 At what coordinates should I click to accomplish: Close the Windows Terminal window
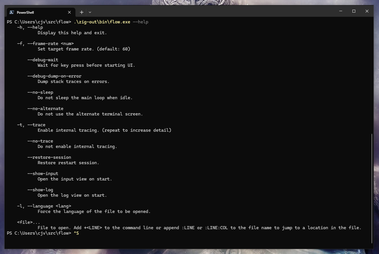[x=367, y=11]
